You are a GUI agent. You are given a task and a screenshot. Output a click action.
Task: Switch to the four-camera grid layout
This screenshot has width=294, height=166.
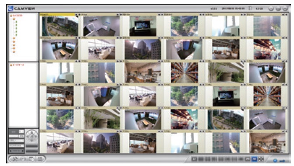coord(207,159)
